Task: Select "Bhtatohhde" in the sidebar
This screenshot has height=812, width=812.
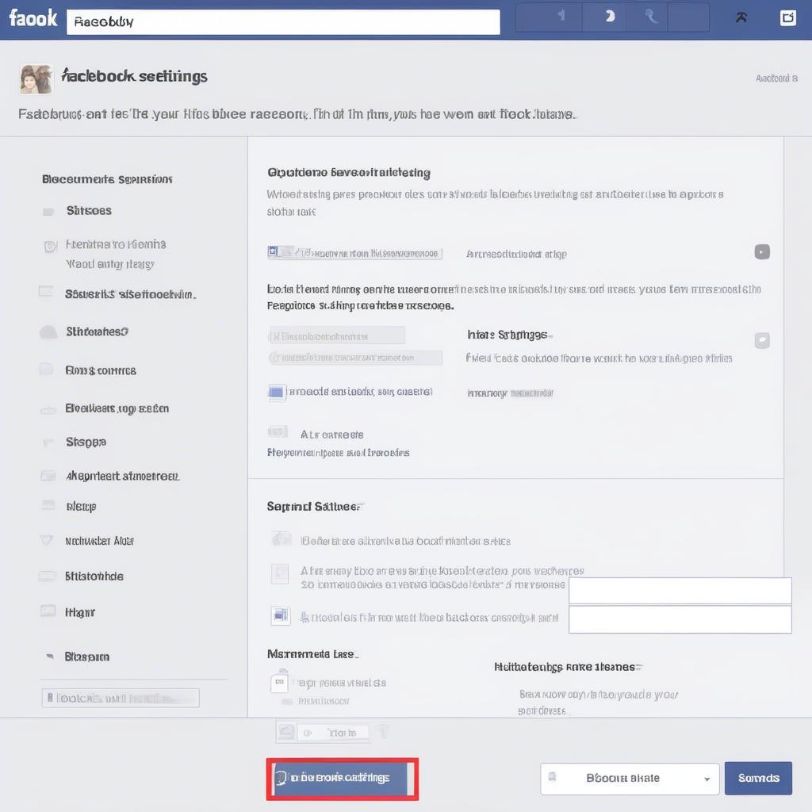Action: click(x=94, y=576)
